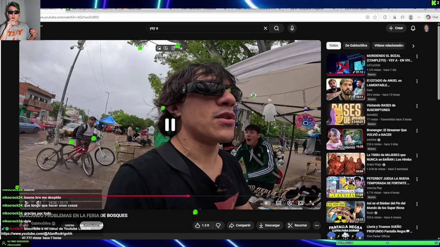Open options for El ESTADO de ANUEL video
440x247 pixels.
click(x=417, y=81)
